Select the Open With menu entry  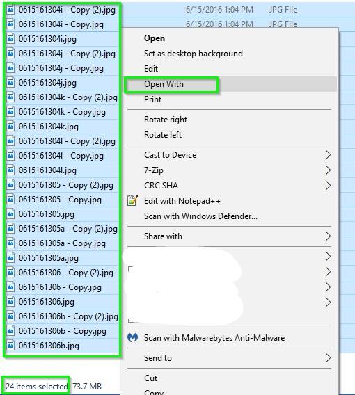pos(164,84)
